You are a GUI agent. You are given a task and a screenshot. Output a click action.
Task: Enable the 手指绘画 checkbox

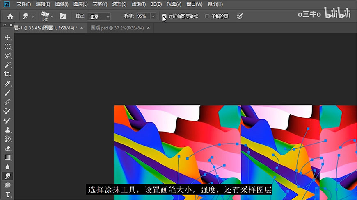(x=207, y=16)
